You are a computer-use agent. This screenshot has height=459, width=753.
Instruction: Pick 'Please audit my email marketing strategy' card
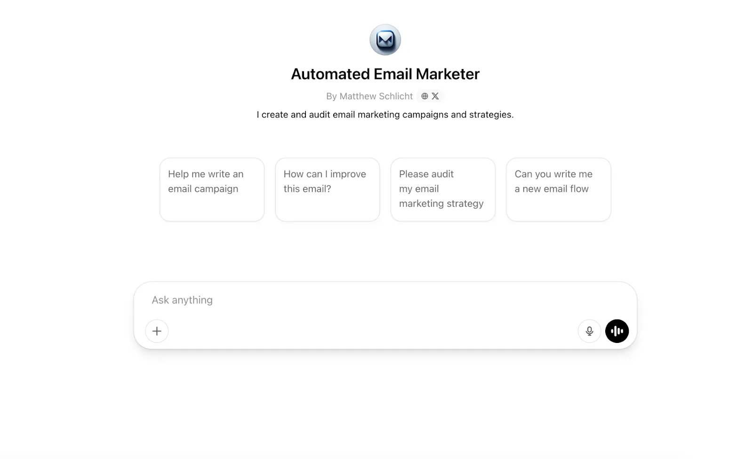pyautogui.click(x=442, y=189)
